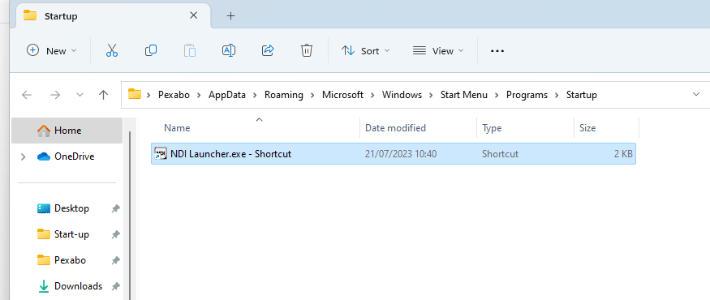Expand the address bar history chevron
The height and width of the screenshot is (300, 710).
(696, 95)
